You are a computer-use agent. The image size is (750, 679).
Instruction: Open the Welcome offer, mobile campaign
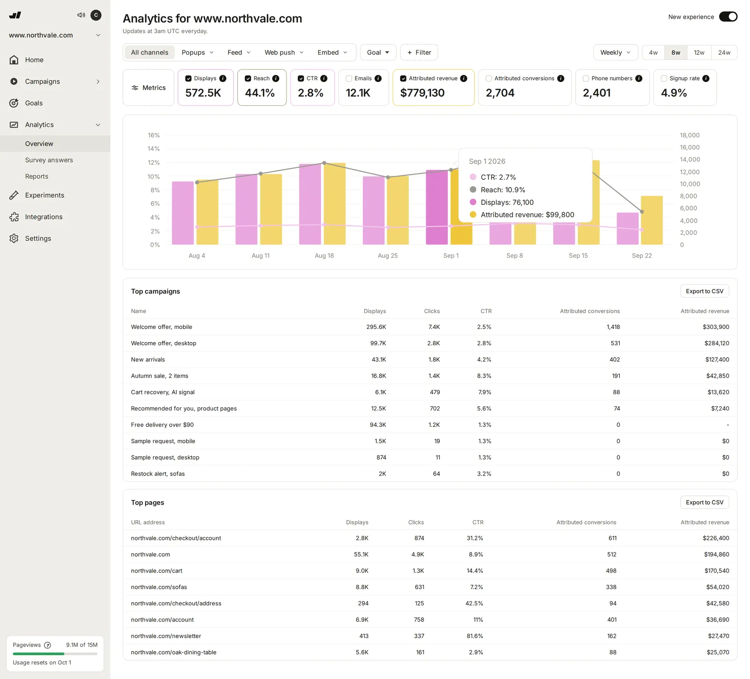tap(430, 327)
